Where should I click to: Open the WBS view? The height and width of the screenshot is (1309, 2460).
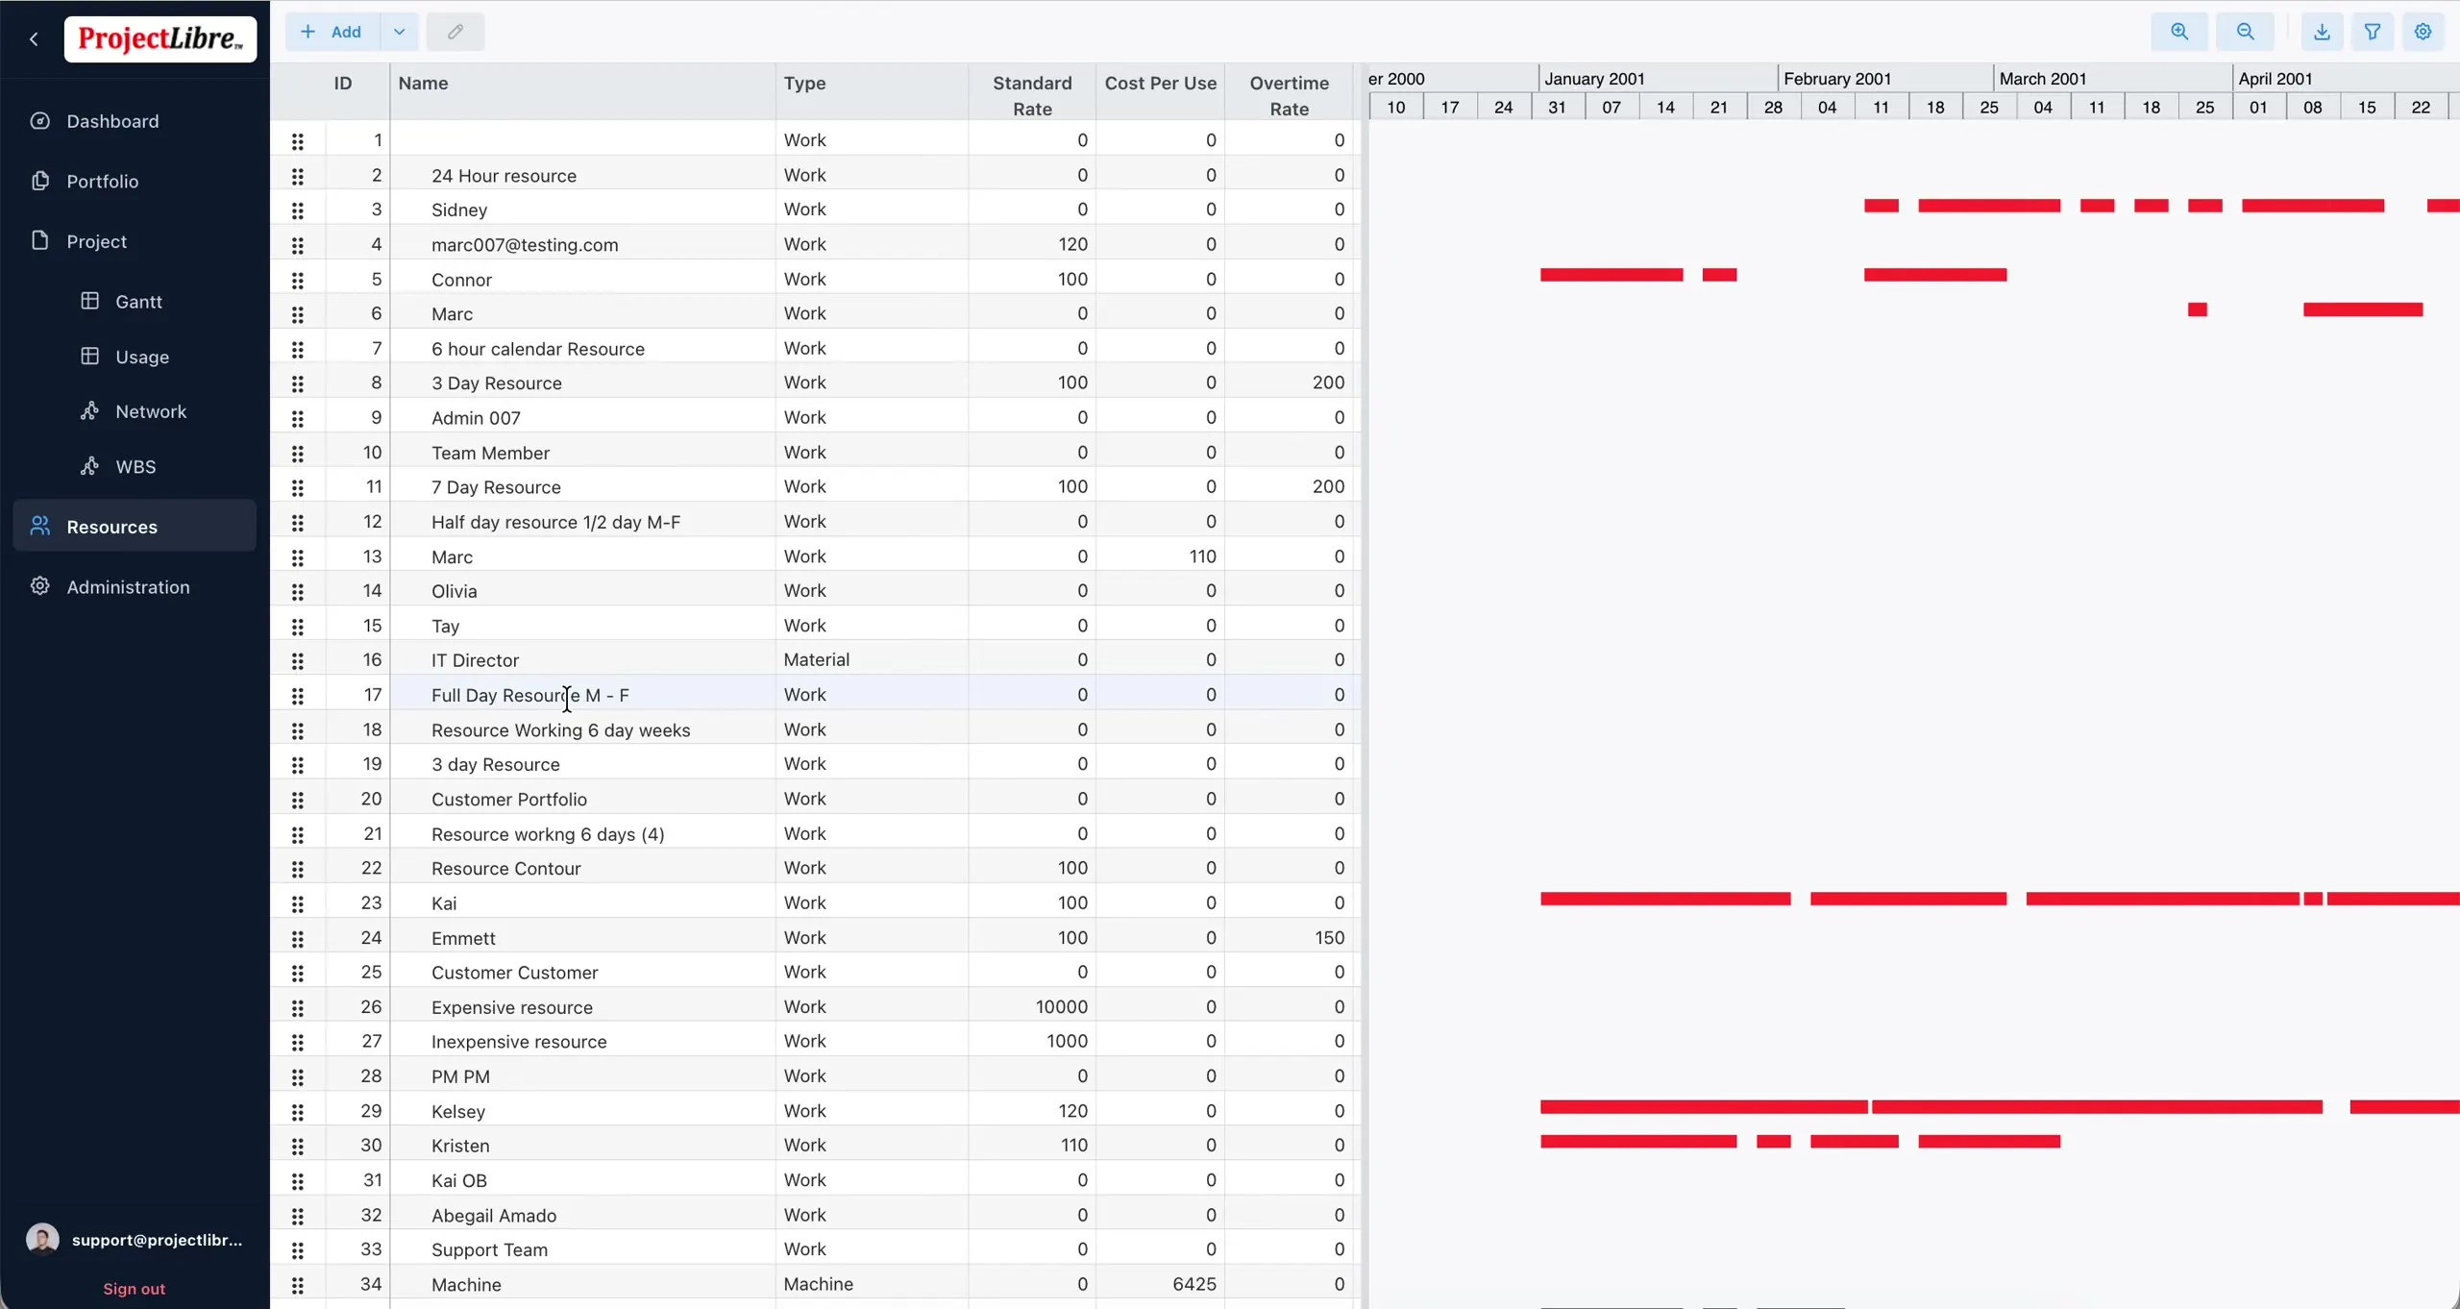click(135, 466)
